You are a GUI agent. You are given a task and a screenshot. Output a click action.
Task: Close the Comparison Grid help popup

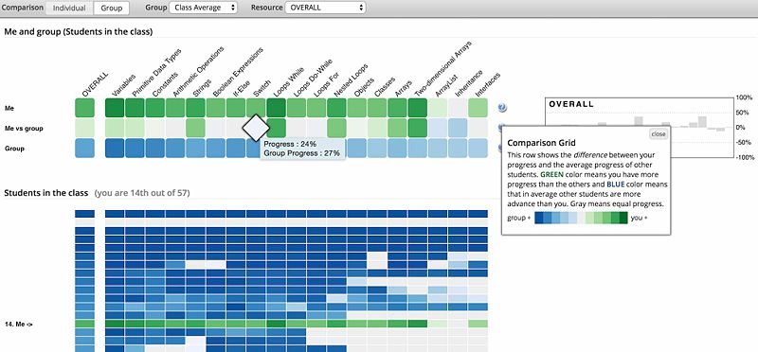(658, 134)
